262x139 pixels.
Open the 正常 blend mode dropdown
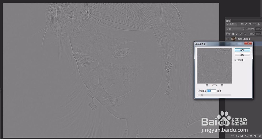click(x=235, y=29)
